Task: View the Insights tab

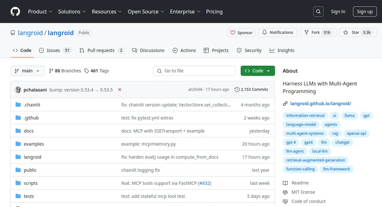Action: click(x=282, y=50)
